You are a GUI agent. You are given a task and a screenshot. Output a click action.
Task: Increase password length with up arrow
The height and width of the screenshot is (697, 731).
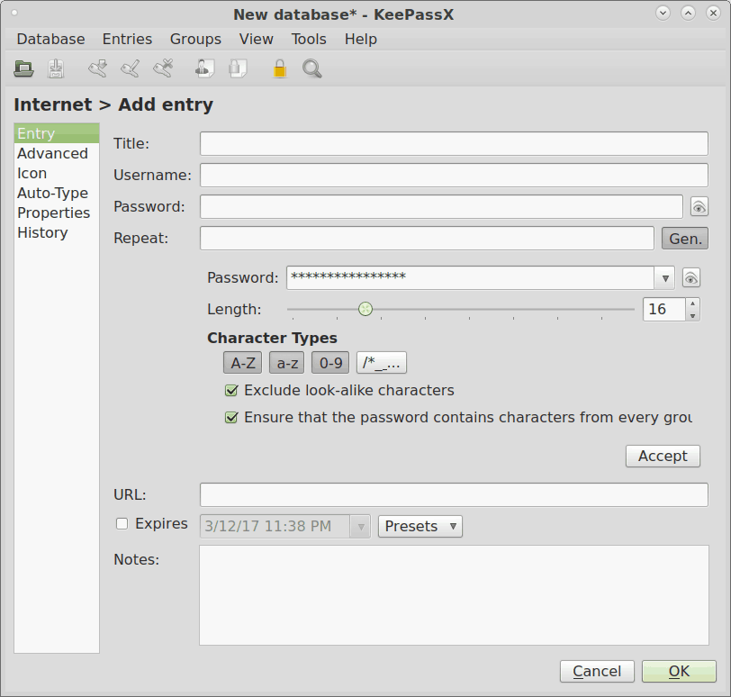click(693, 303)
